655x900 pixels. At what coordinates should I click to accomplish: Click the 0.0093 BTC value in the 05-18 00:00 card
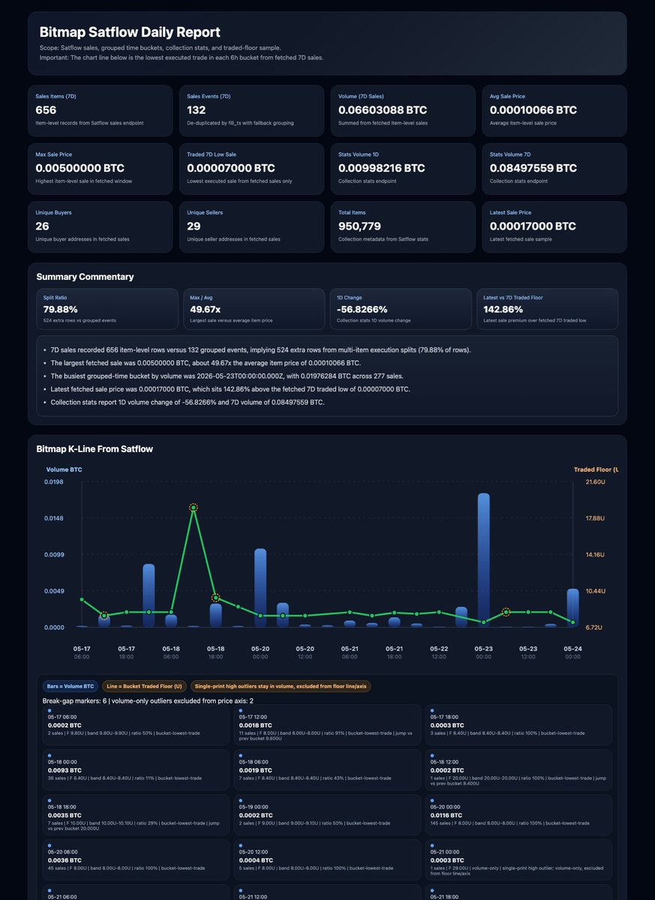click(63, 769)
